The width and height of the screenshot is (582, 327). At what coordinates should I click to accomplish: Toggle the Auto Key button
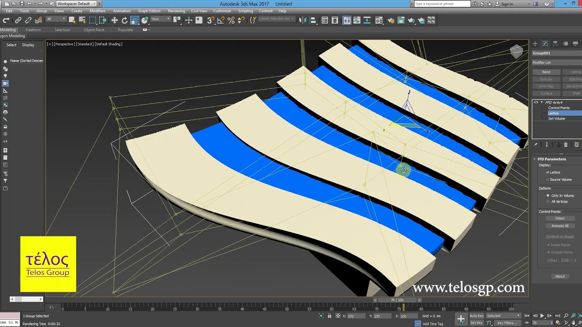(477, 316)
